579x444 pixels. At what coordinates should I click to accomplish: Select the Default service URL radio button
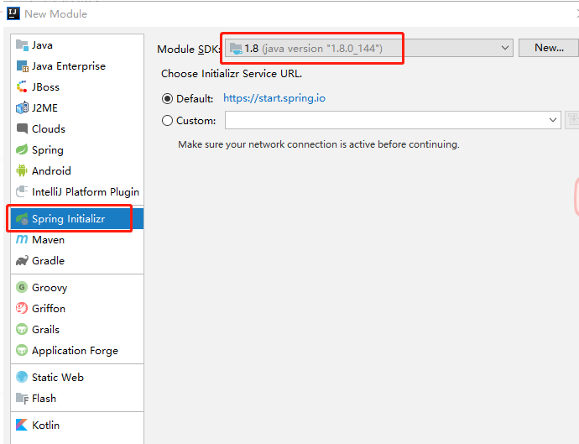click(167, 99)
